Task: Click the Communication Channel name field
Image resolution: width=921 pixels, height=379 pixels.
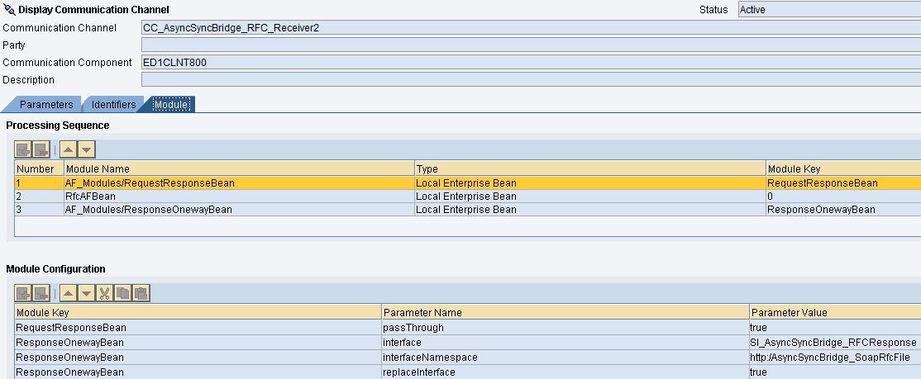Action: click(x=529, y=28)
